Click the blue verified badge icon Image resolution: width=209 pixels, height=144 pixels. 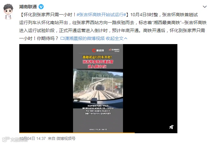(41, 7)
